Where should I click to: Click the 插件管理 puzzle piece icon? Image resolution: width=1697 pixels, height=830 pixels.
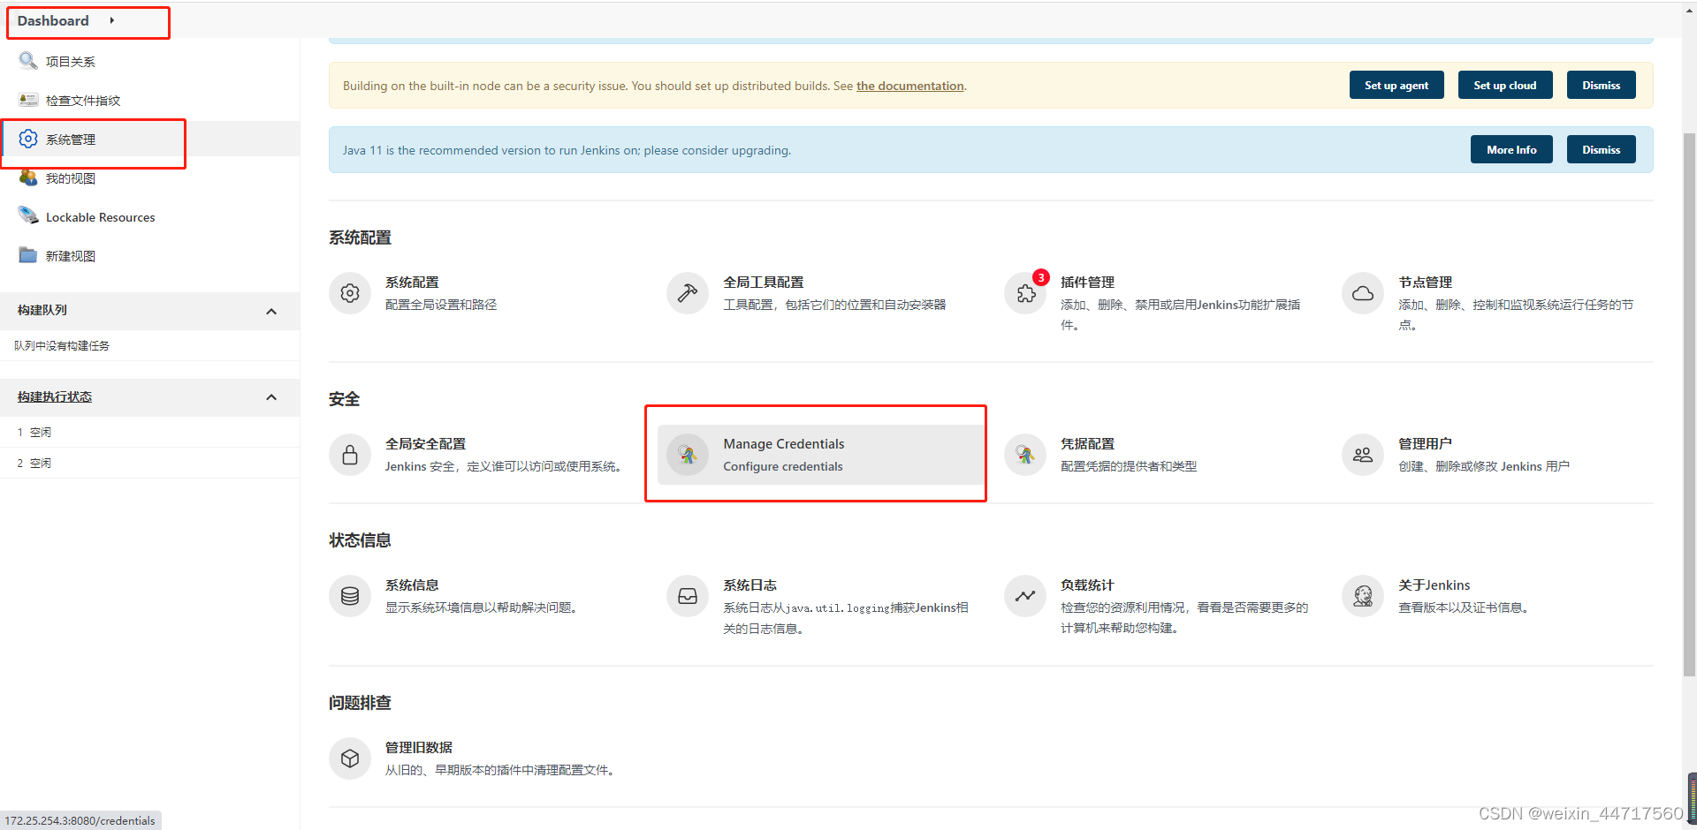coord(1025,293)
